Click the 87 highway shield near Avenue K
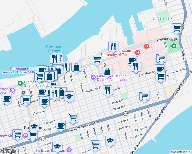 (x=42, y=139)
